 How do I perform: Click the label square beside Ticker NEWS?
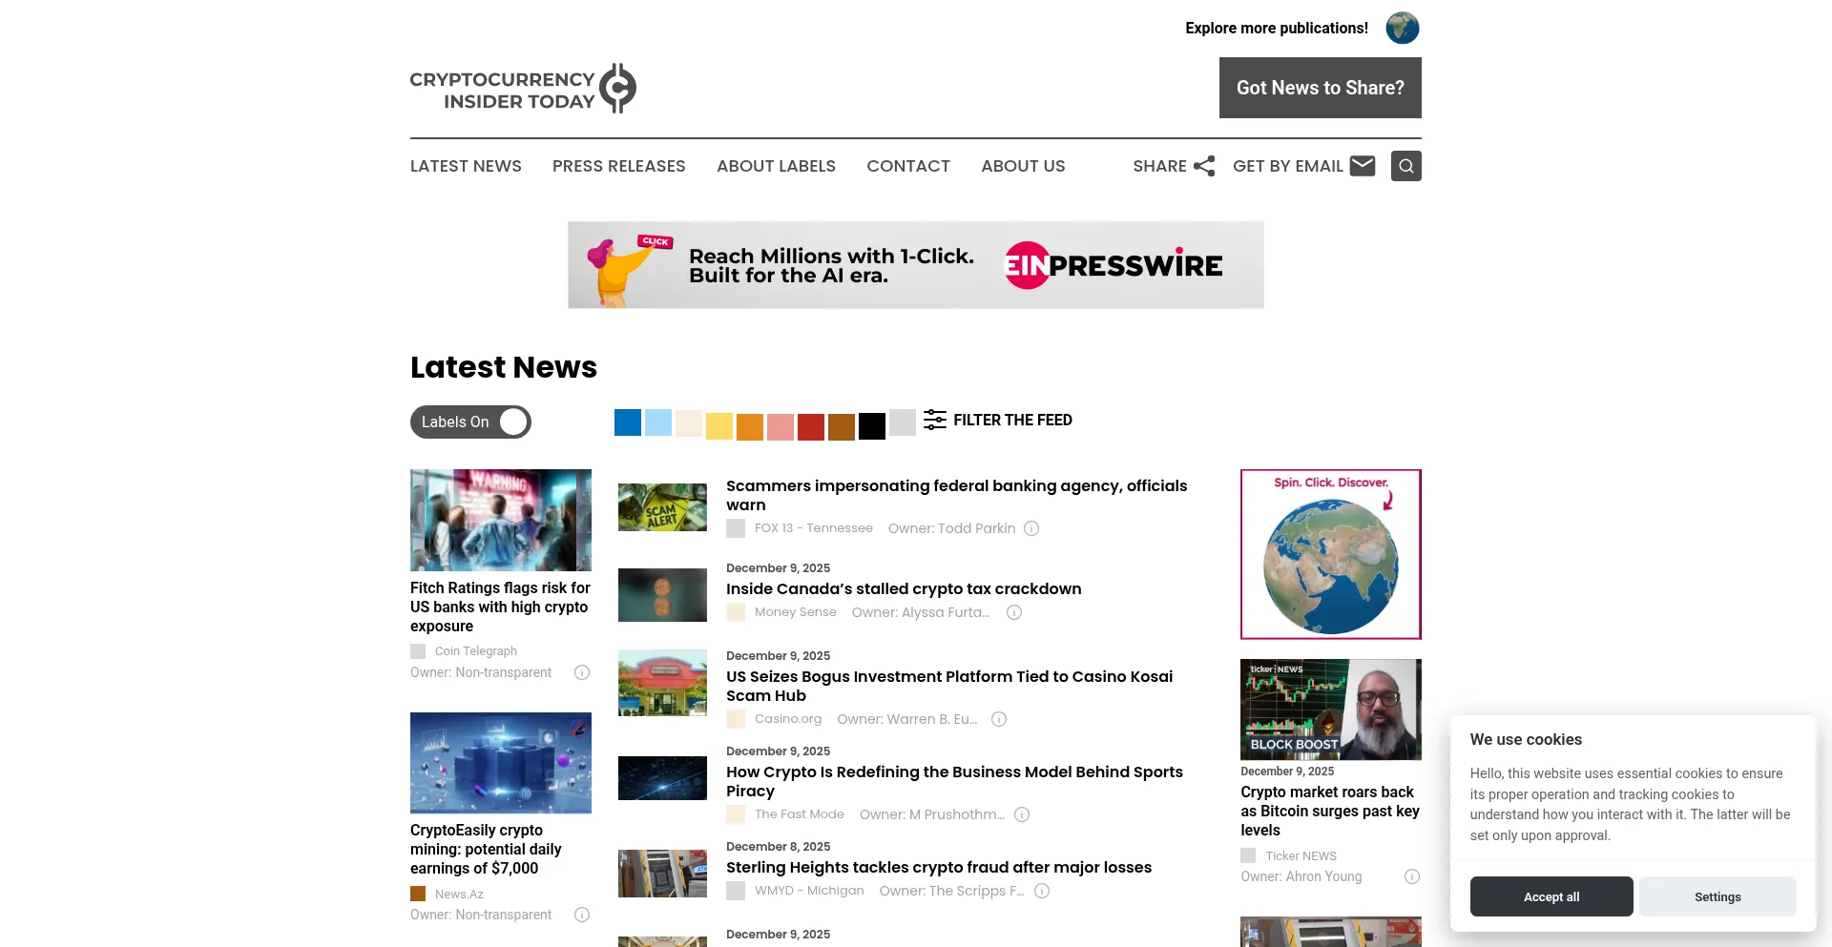pos(1248,855)
